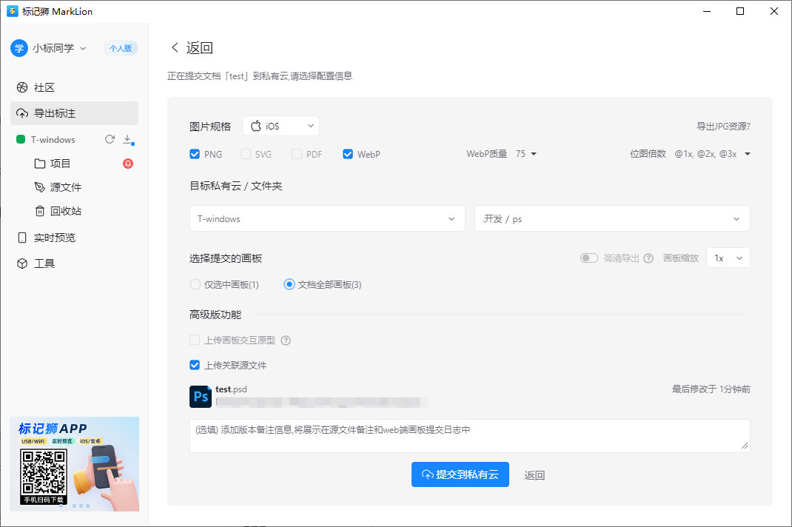The image size is (792, 527).
Task: Click the red notification bell on 项目
Action: [128, 163]
